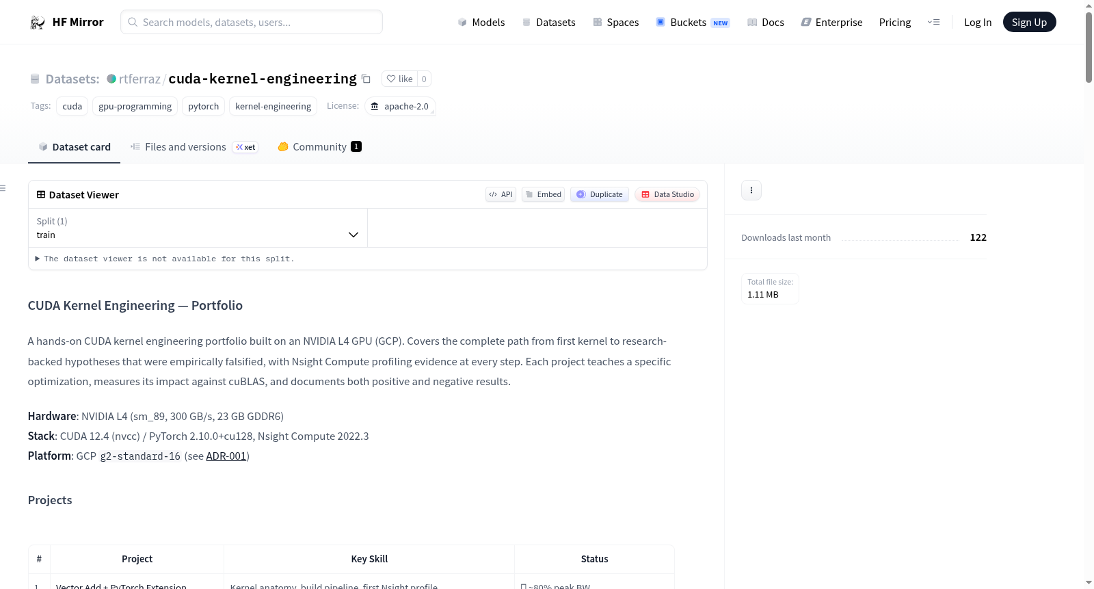The height and width of the screenshot is (589, 1094).
Task: Click the Projects section heading
Action: pos(50,500)
